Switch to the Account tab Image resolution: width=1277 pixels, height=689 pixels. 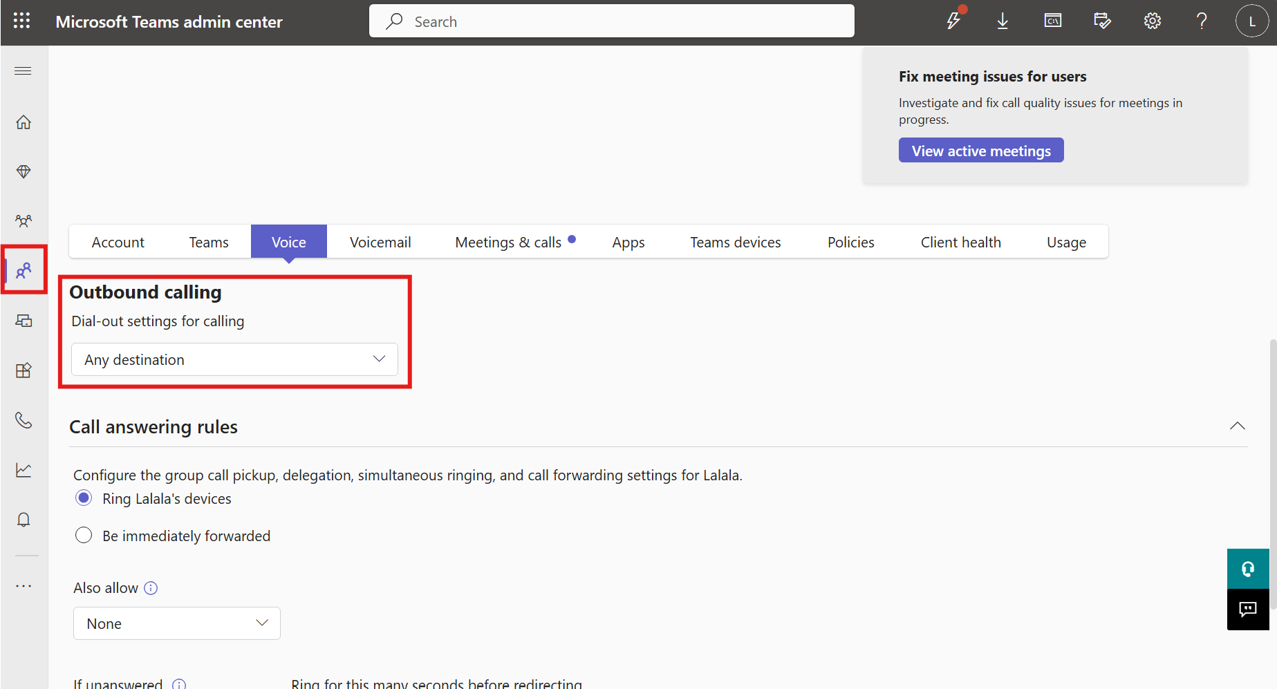(x=118, y=242)
